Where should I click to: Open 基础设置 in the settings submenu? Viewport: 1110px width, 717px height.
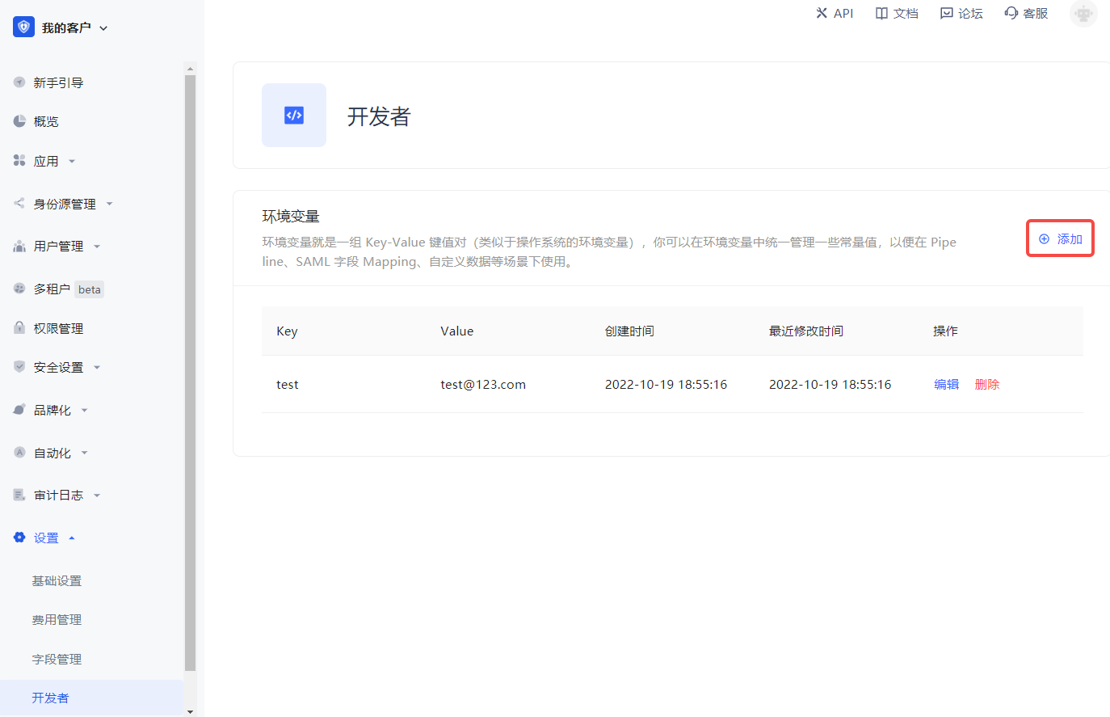coord(57,580)
